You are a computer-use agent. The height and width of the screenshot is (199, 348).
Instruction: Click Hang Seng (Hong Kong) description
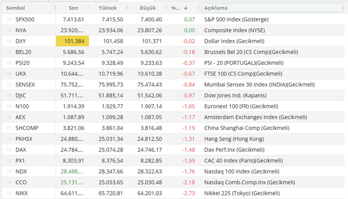[x=234, y=139]
